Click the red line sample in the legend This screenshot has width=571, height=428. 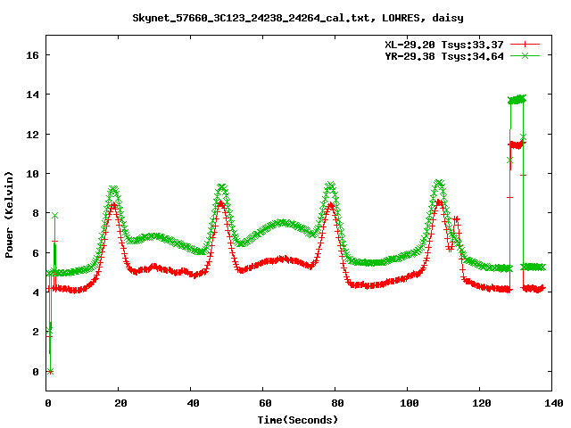525,45
